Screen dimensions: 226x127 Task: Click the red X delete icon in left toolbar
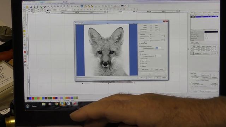tap(25, 52)
